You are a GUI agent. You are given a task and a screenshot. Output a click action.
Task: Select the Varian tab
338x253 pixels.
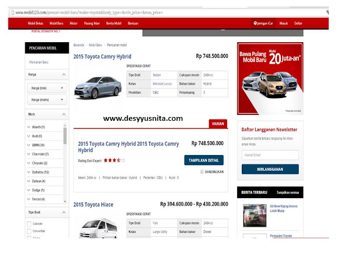(x=218, y=124)
